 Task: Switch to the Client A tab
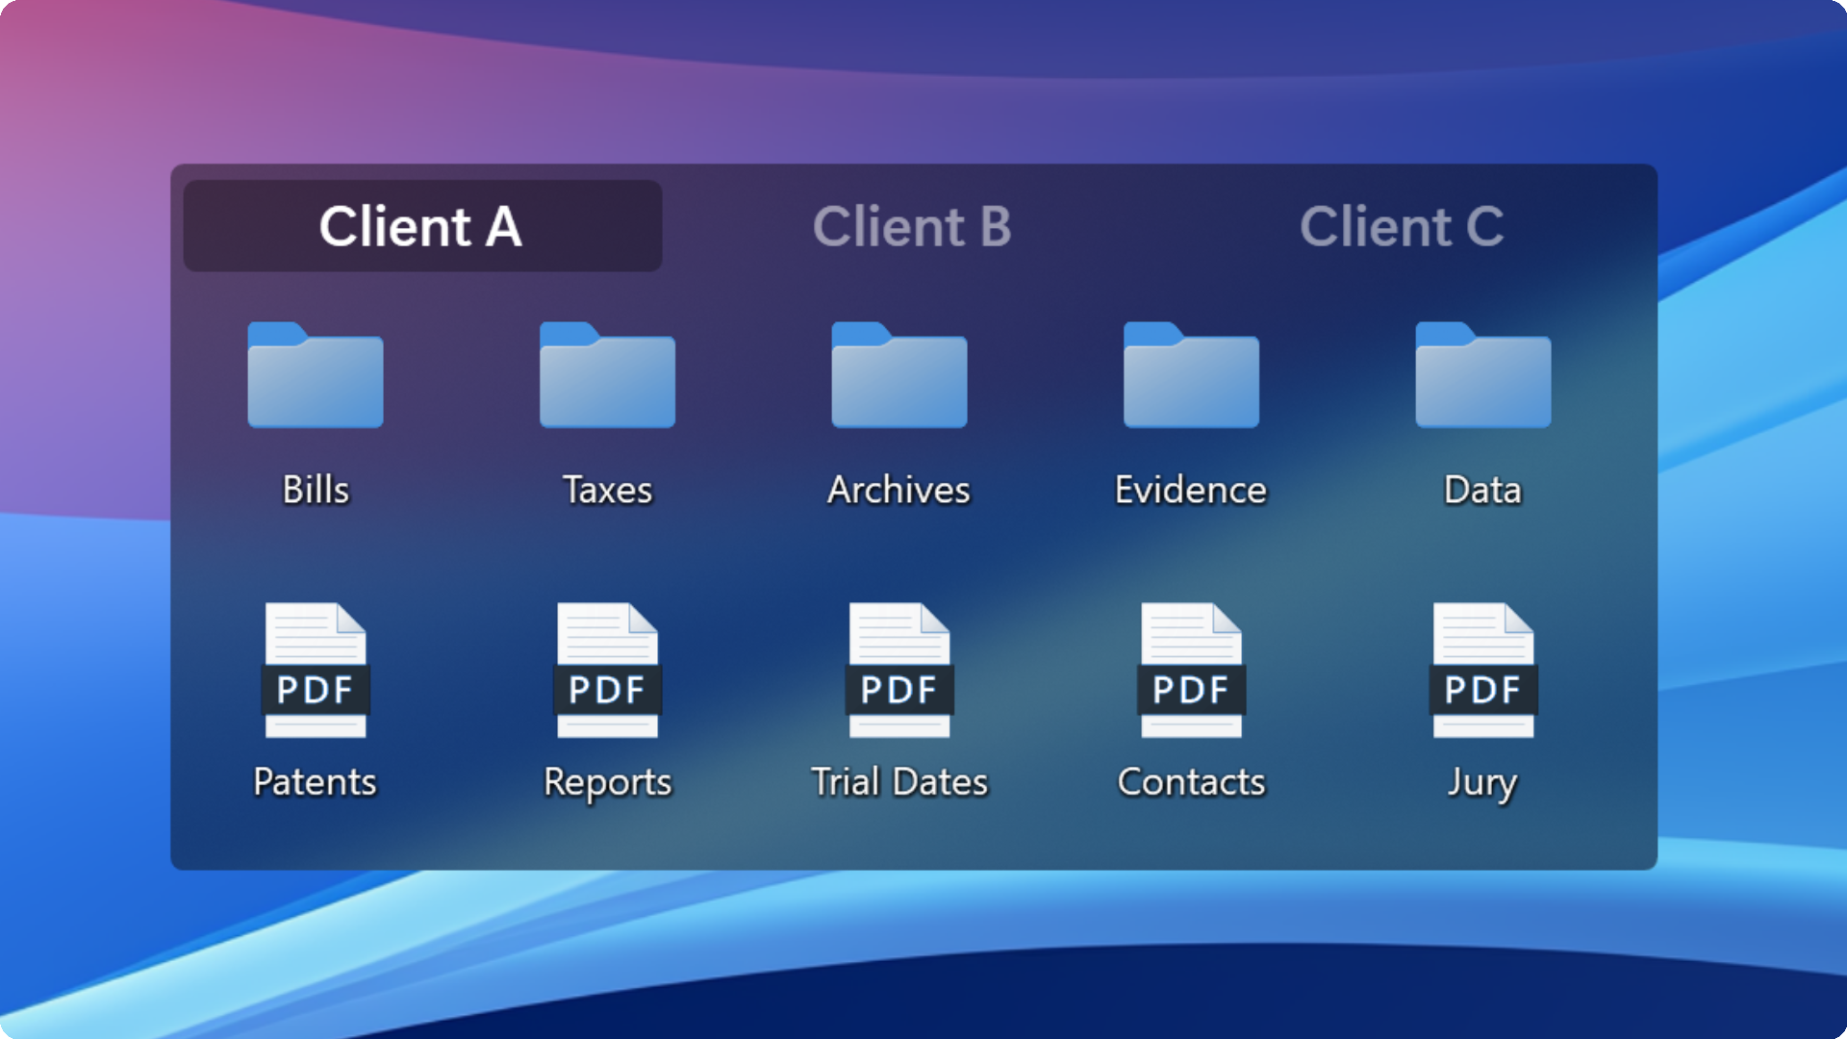click(x=422, y=226)
